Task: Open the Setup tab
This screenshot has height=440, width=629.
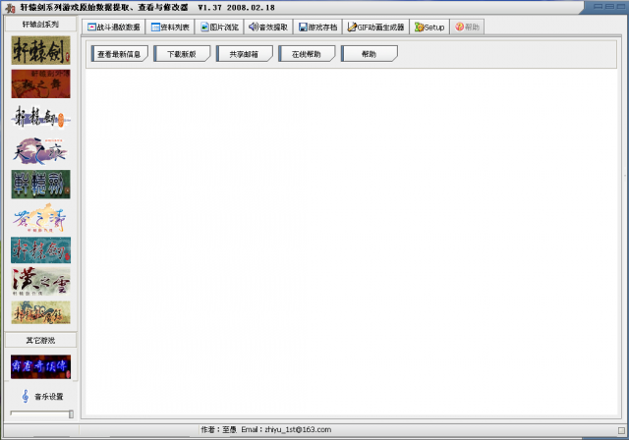Action: (429, 27)
